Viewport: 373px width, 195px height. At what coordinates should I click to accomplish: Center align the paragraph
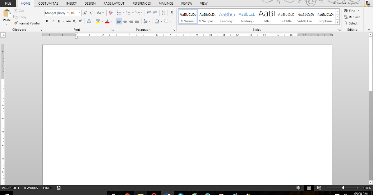tap(125, 21)
